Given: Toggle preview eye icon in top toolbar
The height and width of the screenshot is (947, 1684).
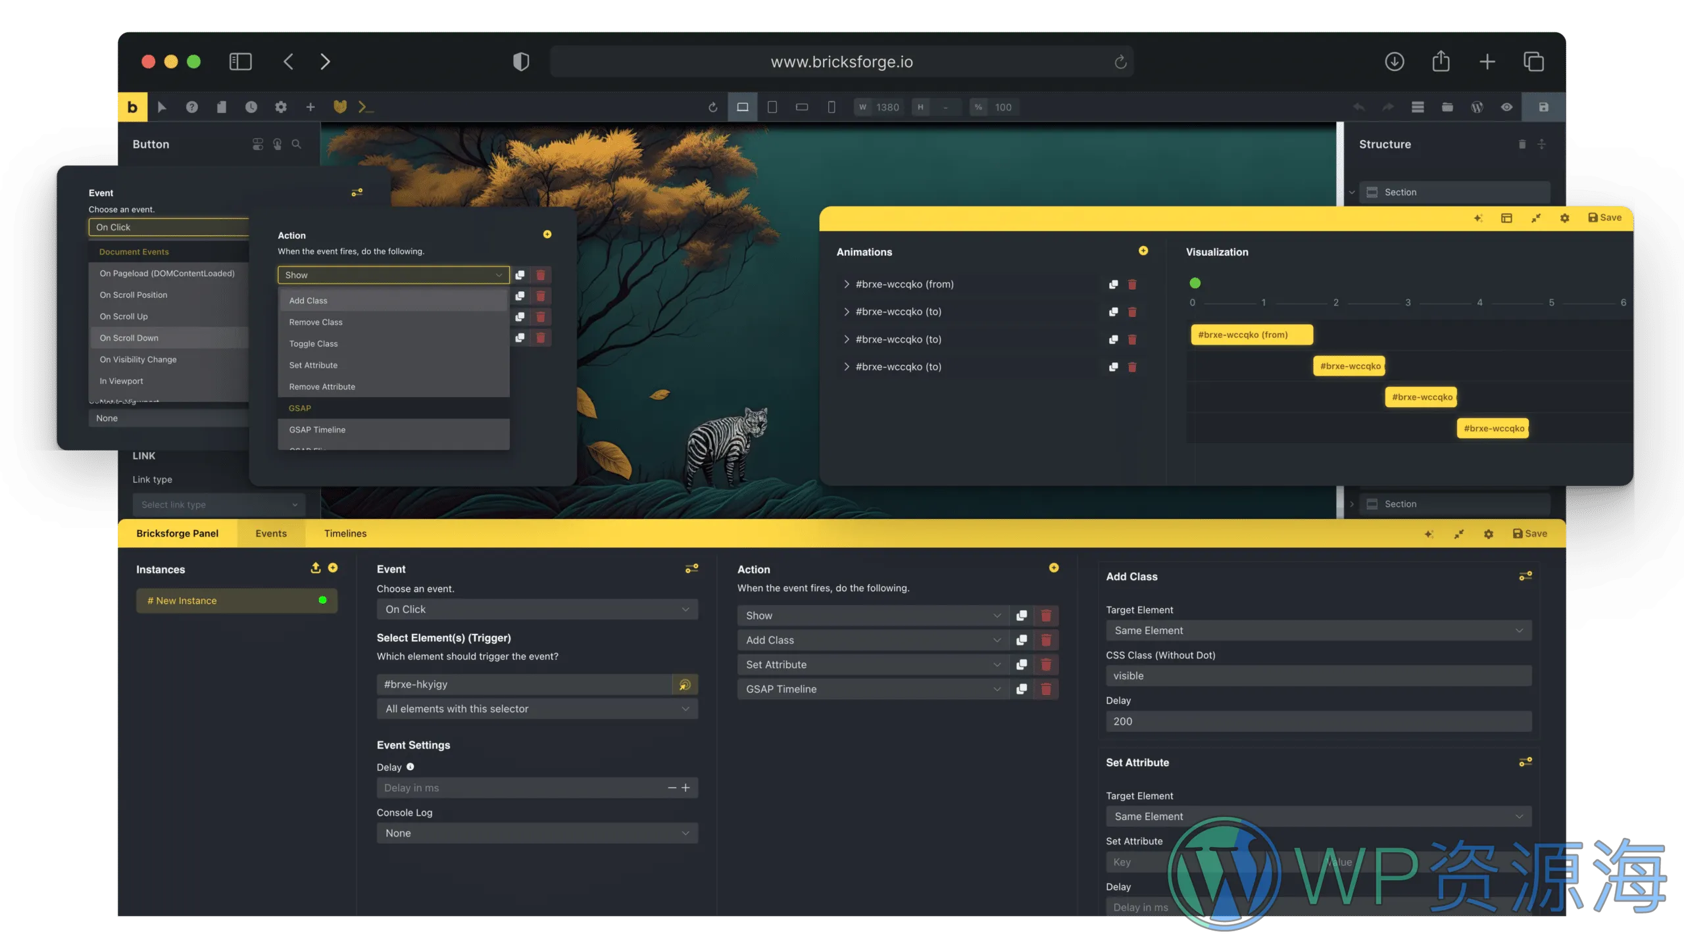Looking at the screenshot, I should click(x=1506, y=107).
